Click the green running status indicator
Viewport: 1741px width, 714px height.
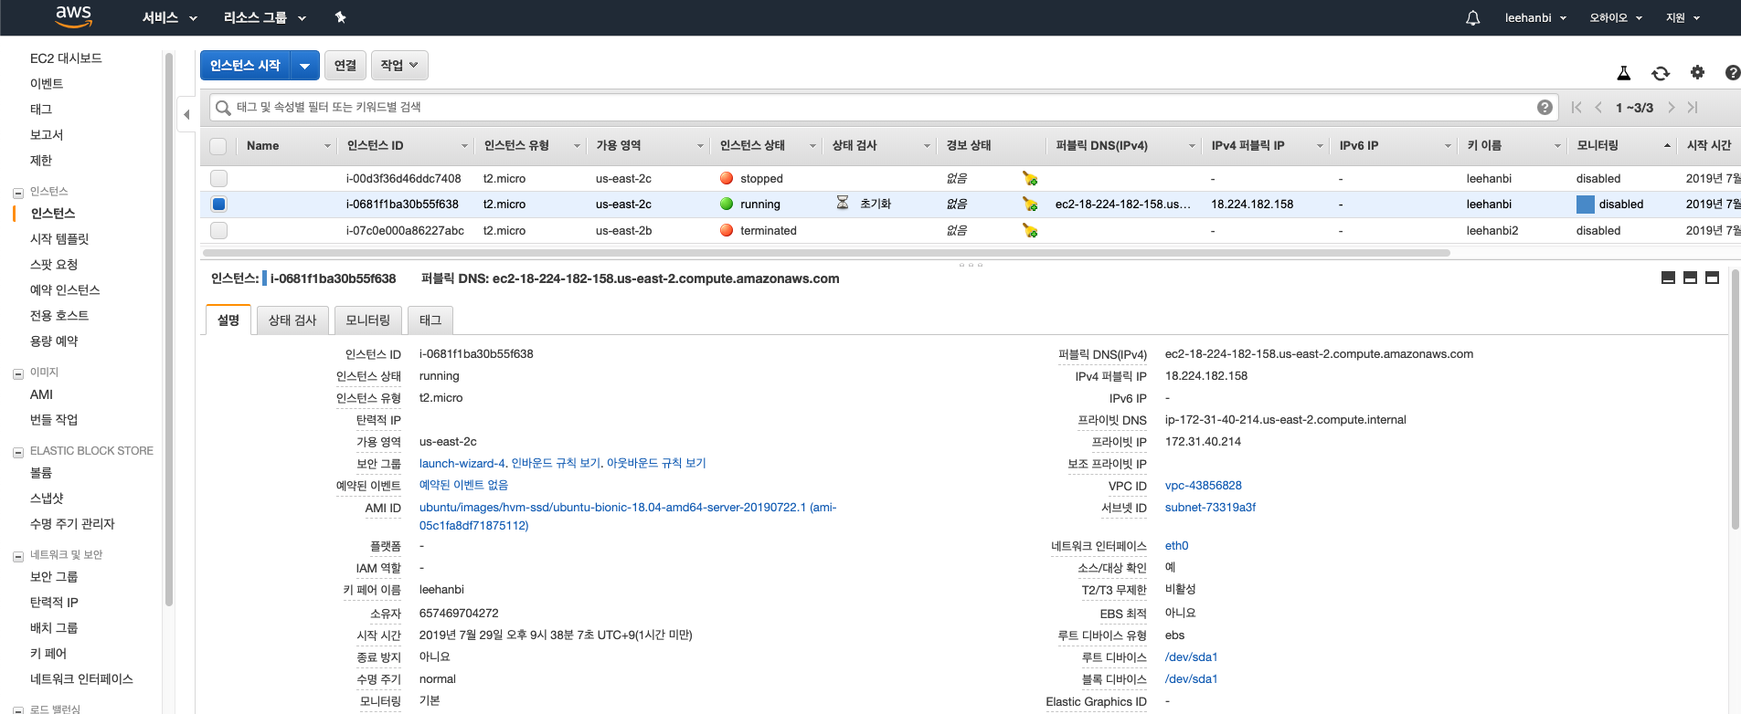coord(727,204)
